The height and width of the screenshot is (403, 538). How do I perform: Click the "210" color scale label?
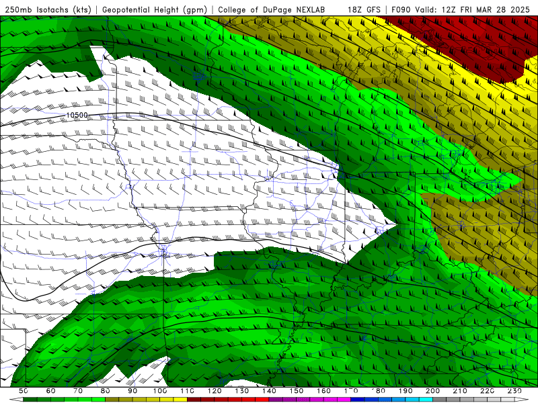click(460, 391)
